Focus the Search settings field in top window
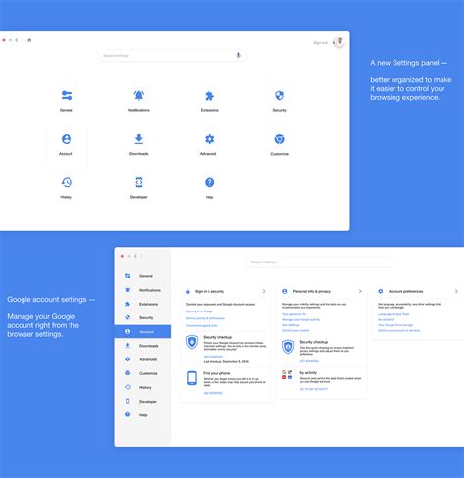Viewport: 464px width, 478px height. pyautogui.click(x=172, y=56)
